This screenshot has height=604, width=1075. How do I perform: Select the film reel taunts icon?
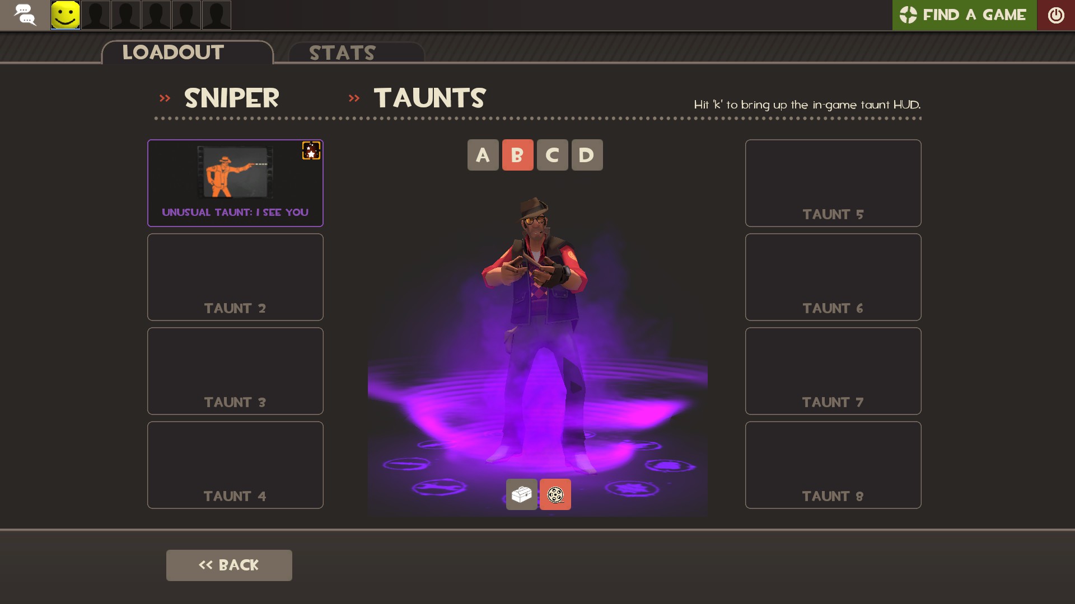click(555, 494)
